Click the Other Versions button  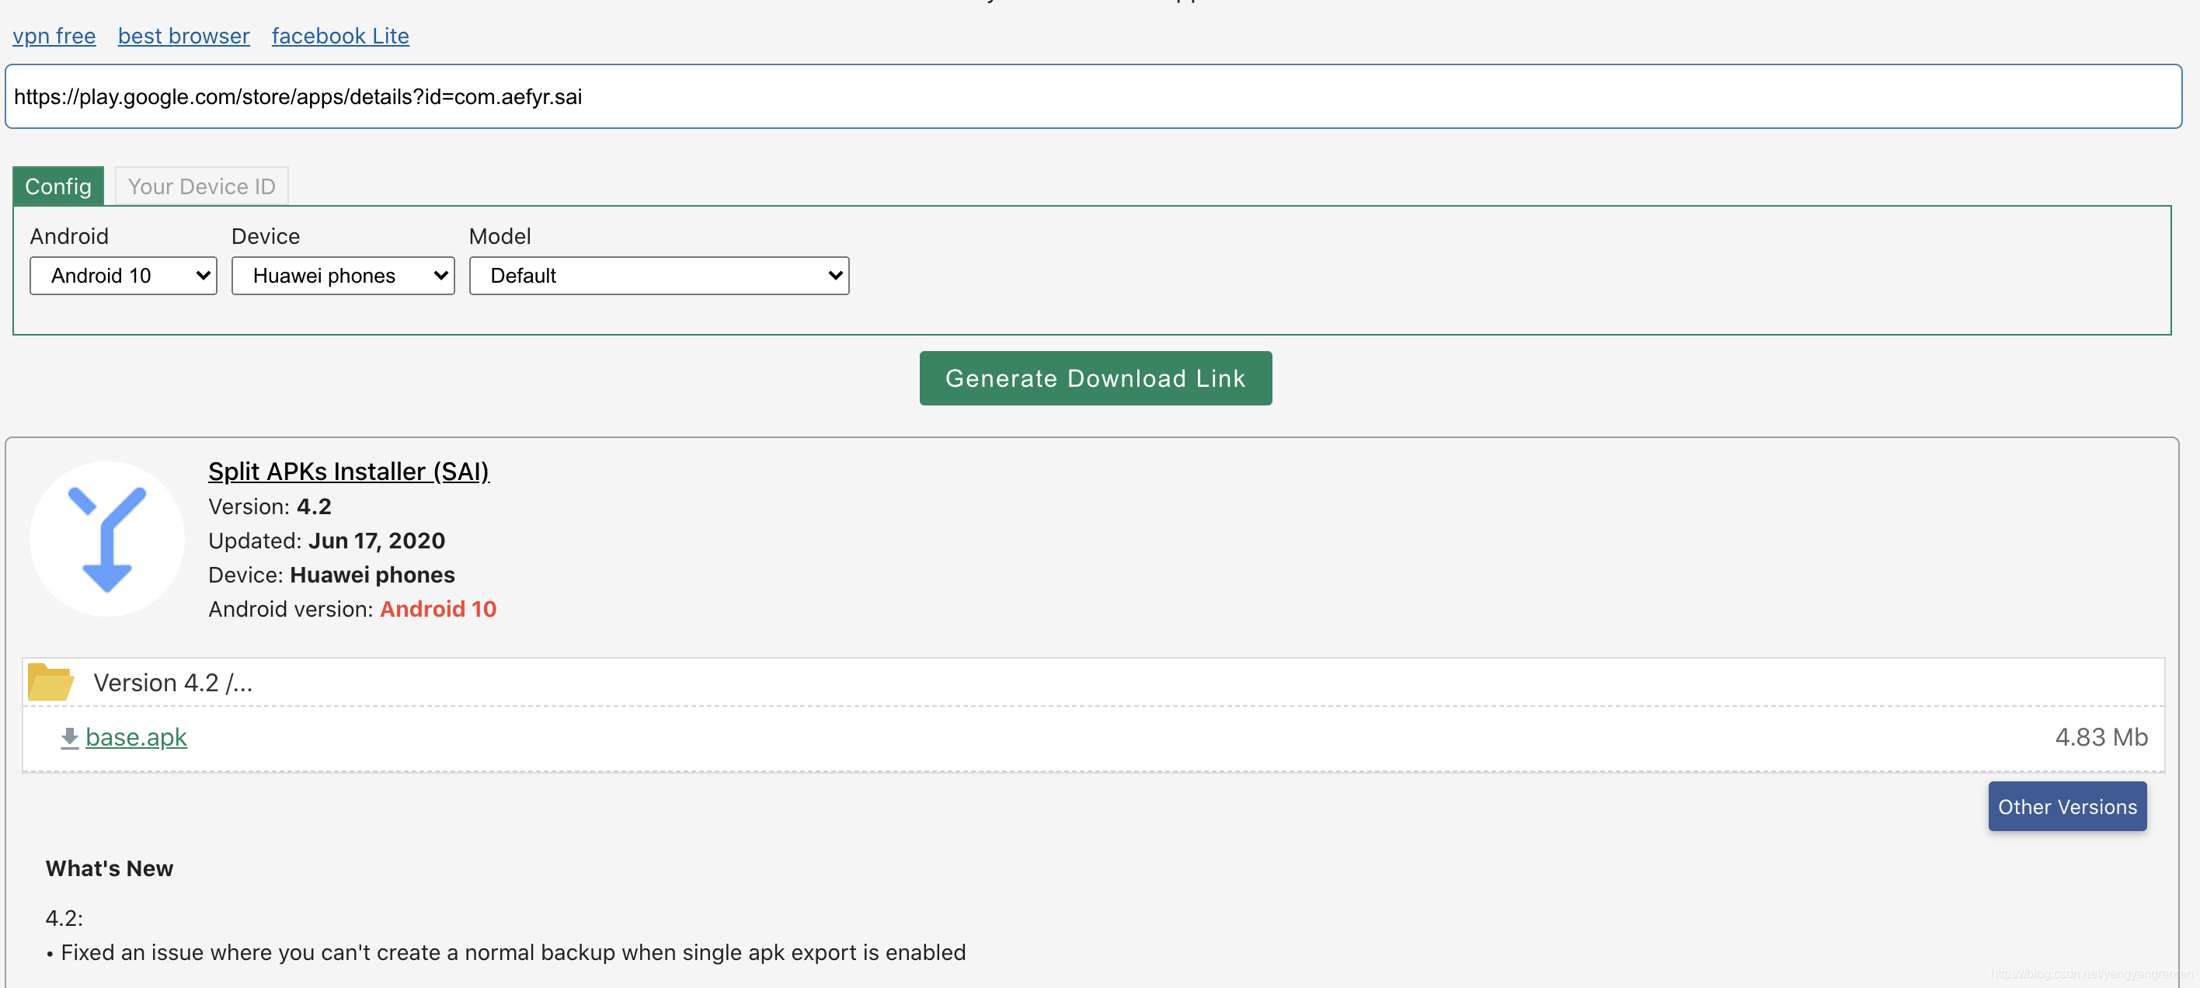coord(2066,806)
